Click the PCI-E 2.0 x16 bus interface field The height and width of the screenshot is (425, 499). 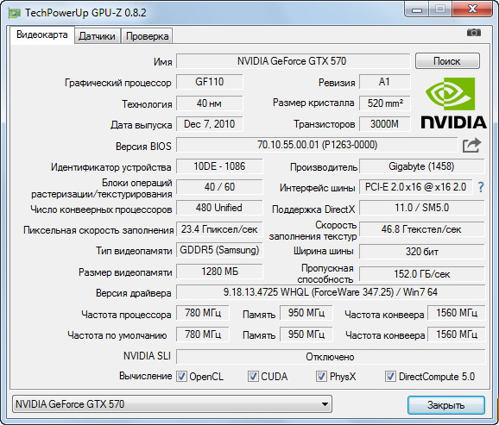416,187
